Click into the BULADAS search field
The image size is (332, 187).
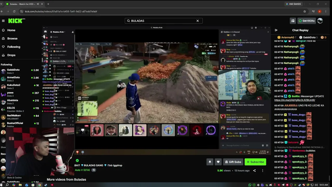(x=163, y=21)
